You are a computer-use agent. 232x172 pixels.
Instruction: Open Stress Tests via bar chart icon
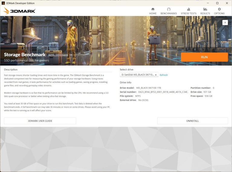(x=188, y=9)
